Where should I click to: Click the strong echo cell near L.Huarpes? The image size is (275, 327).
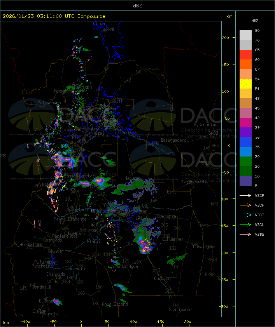146,247
